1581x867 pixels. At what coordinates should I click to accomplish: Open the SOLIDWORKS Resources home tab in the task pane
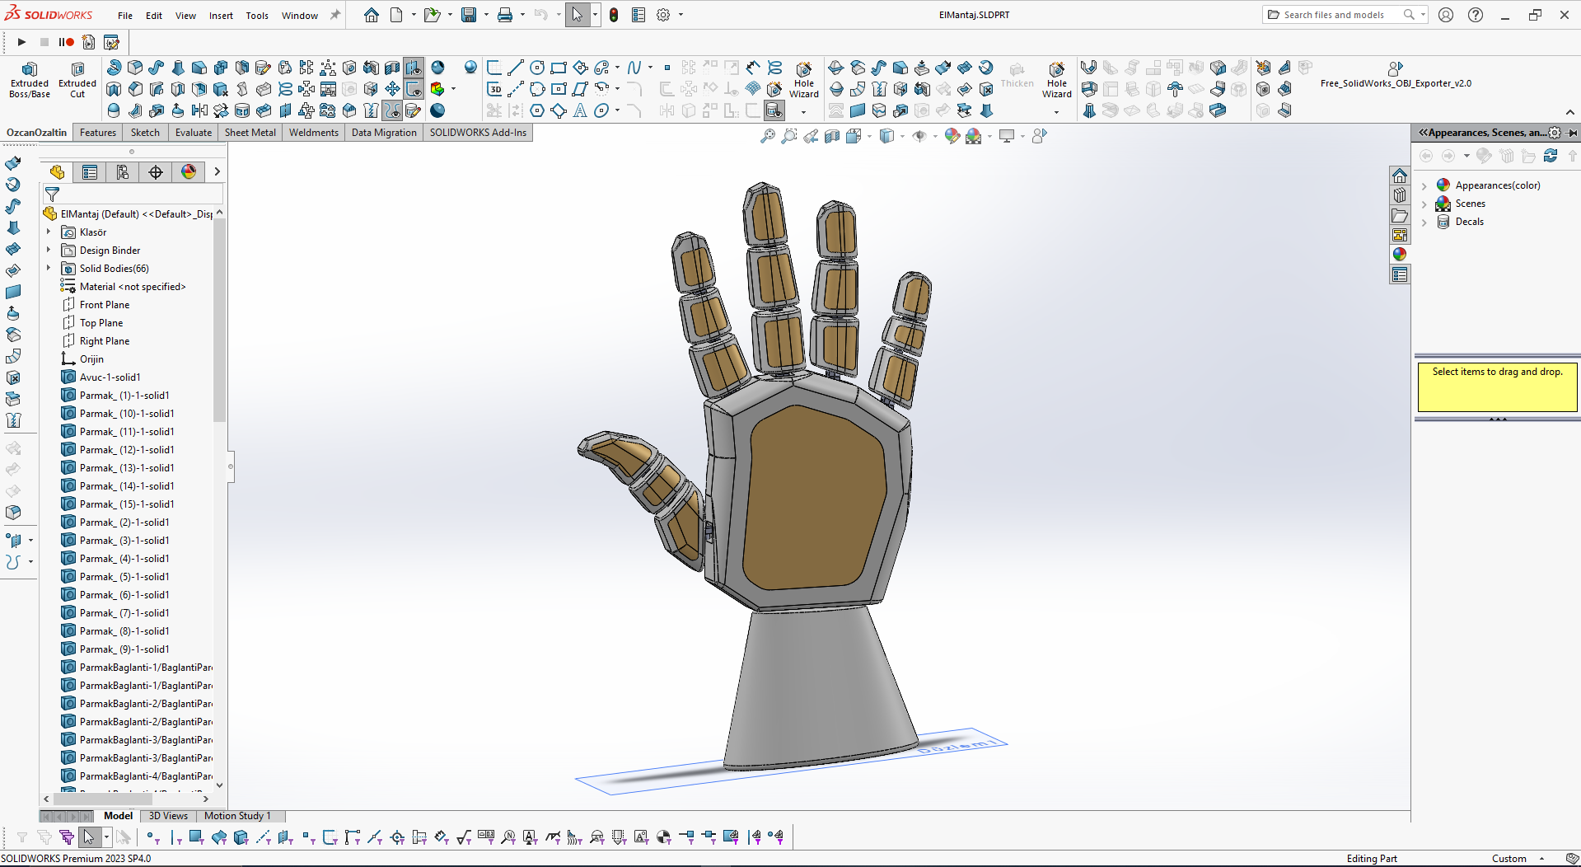(x=1400, y=176)
